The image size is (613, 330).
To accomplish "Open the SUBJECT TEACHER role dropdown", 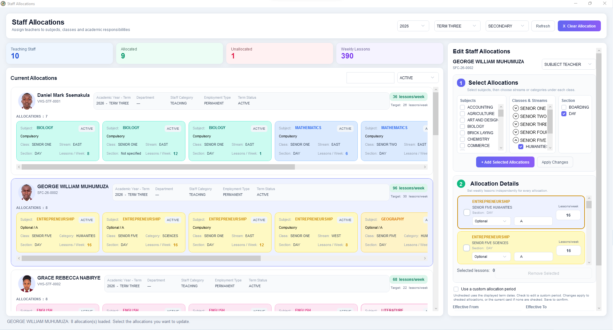I will pos(568,64).
